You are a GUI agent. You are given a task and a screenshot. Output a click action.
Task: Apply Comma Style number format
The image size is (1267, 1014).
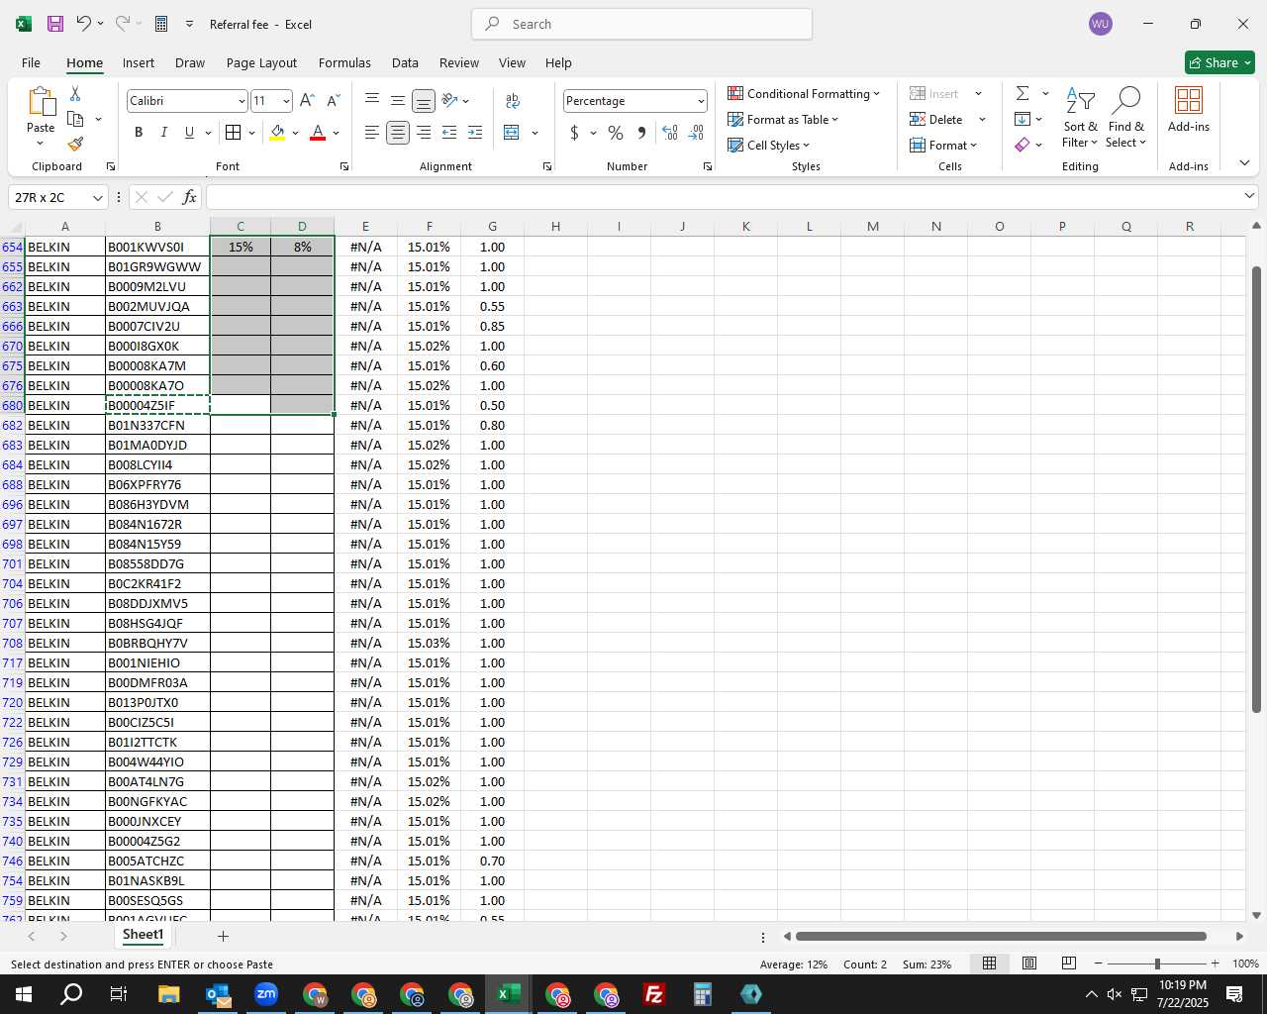641,133
